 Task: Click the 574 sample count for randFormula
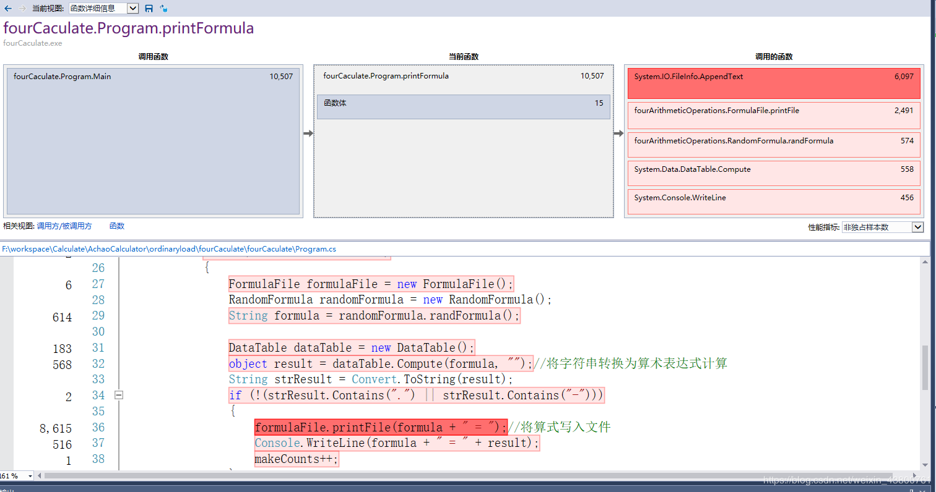(907, 141)
